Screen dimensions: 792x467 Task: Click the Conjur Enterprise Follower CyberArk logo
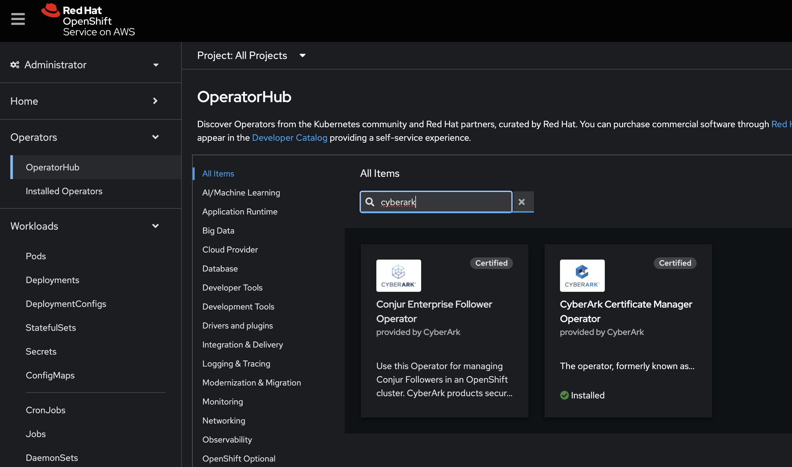[399, 276]
